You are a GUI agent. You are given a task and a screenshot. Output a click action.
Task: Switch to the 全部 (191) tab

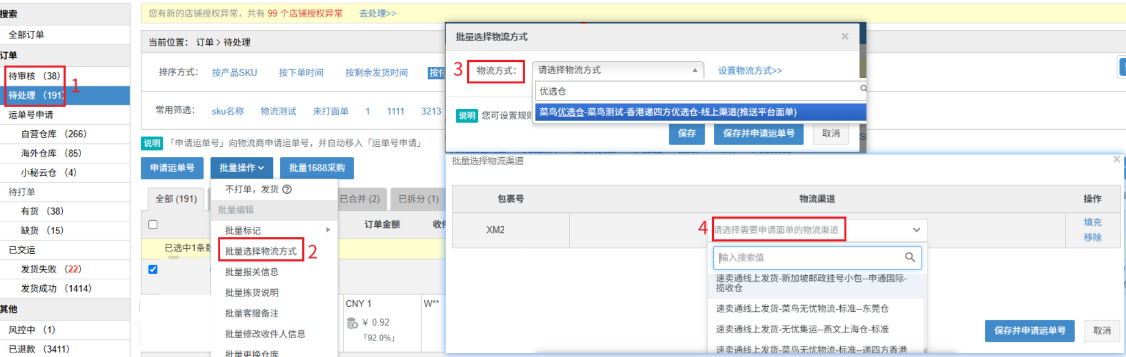coord(176,199)
